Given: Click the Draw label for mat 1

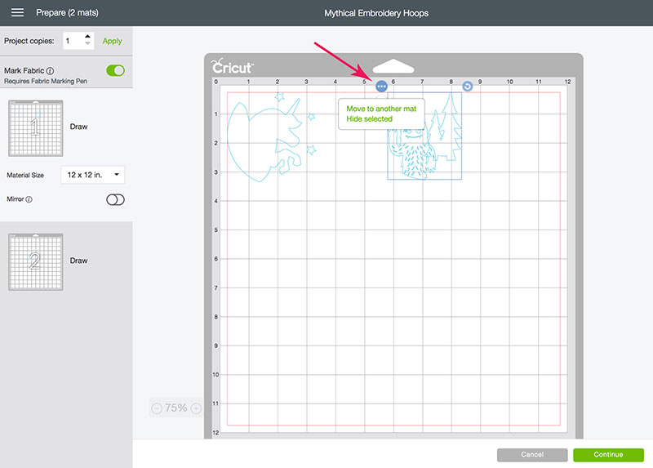Looking at the screenshot, I should click(x=78, y=127).
